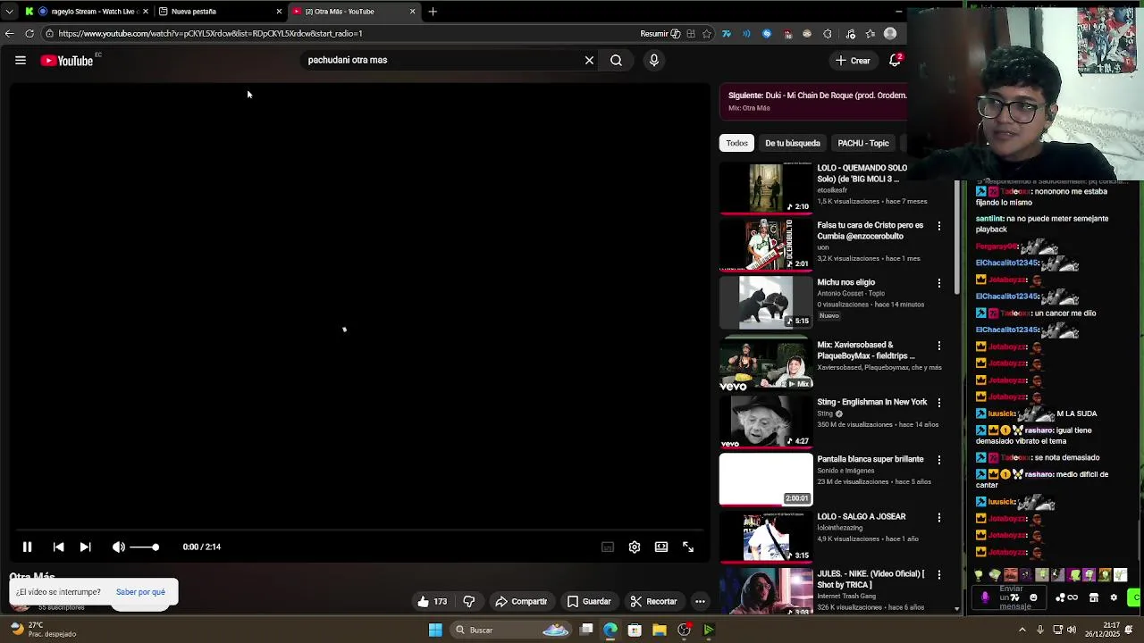Switch to Nueva pestaña browser tab
1144x643 pixels.
point(218,12)
